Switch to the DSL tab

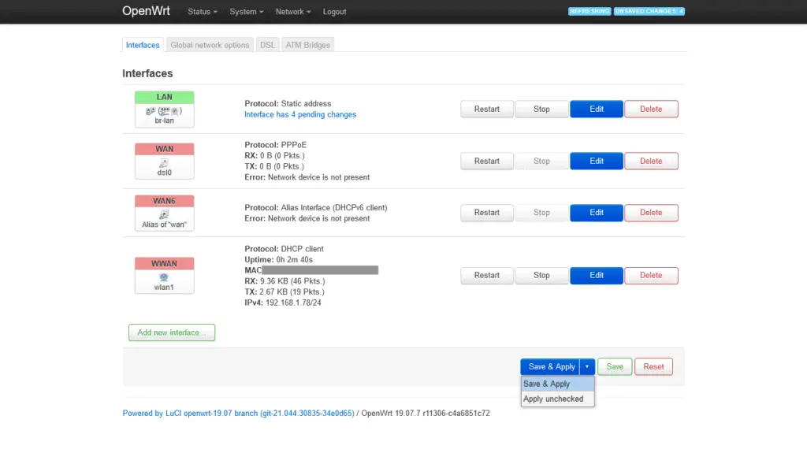click(267, 45)
